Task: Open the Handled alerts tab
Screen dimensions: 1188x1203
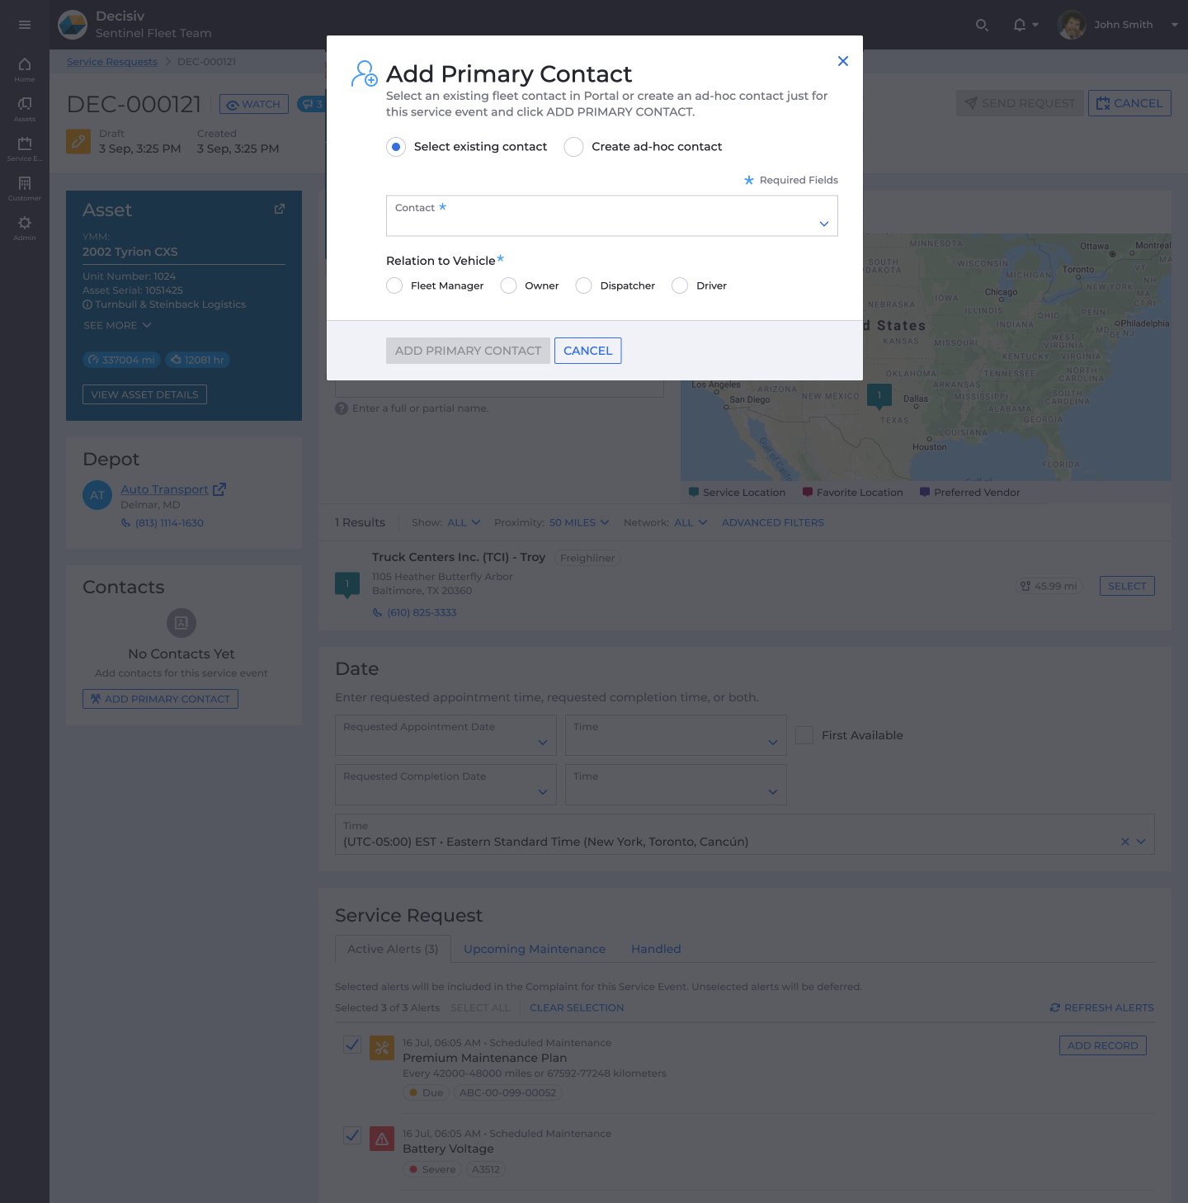Action: click(x=656, y=949)
